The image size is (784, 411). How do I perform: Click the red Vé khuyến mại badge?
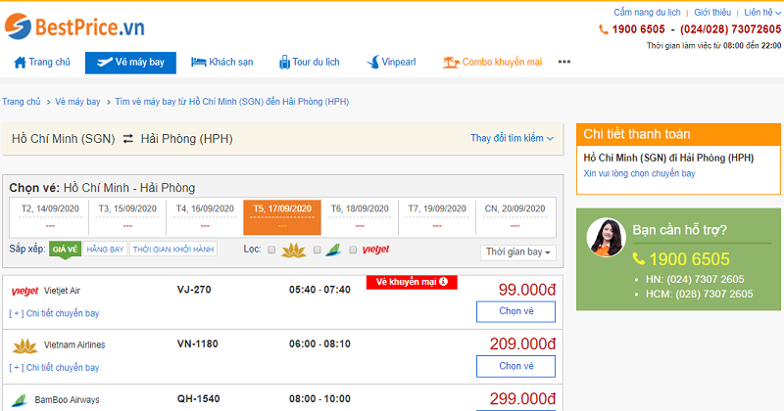pyautogui.click(x=412, y=282)
